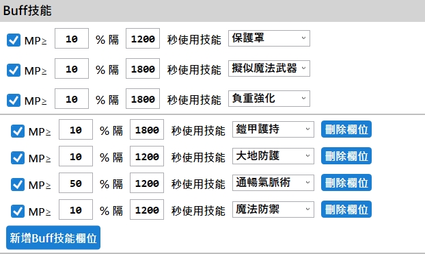The image size is (425, 254).
Task: Click the MP field showing 50
Action: coord(76,183)
